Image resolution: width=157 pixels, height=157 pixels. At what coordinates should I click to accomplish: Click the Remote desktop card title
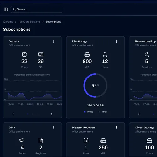145,41
